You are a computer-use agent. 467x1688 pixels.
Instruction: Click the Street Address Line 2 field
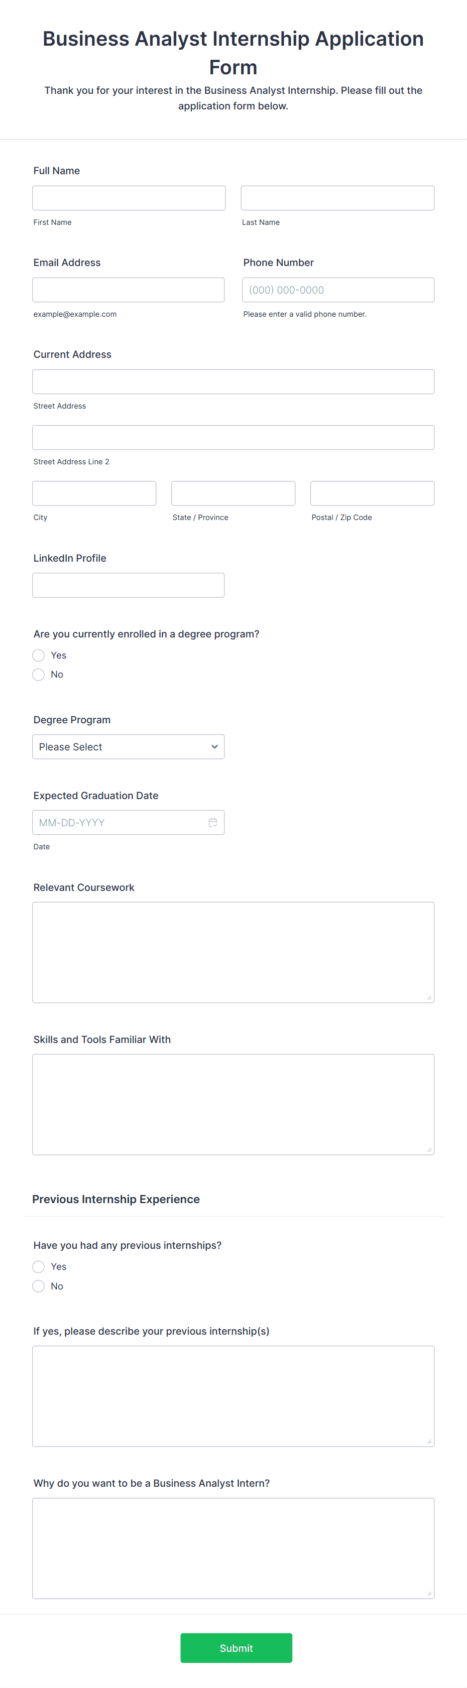[233, 436]
